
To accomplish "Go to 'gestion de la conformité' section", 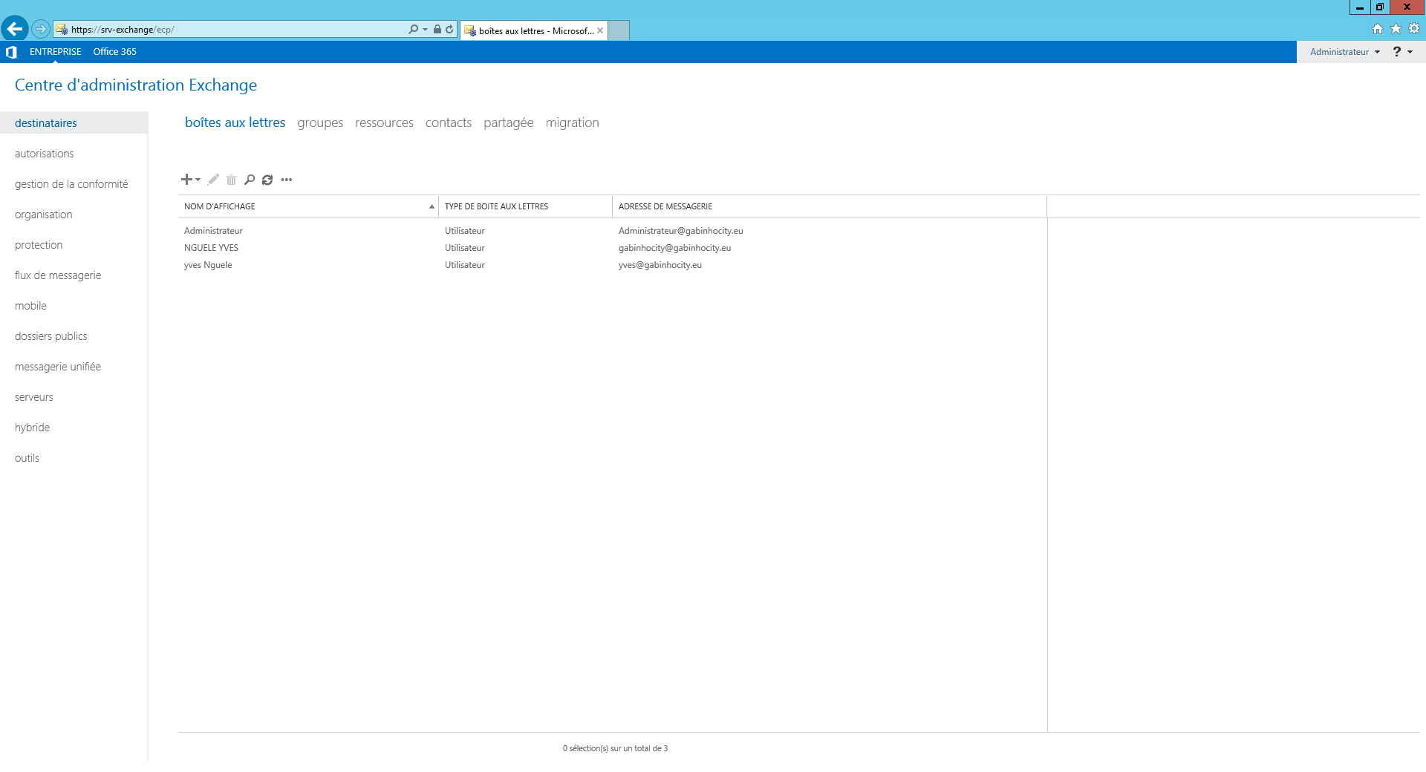I will 71,184.
